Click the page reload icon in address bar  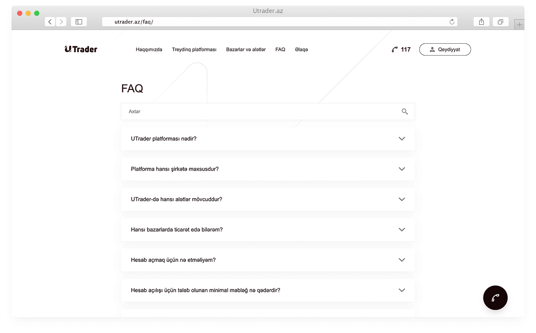451,21
